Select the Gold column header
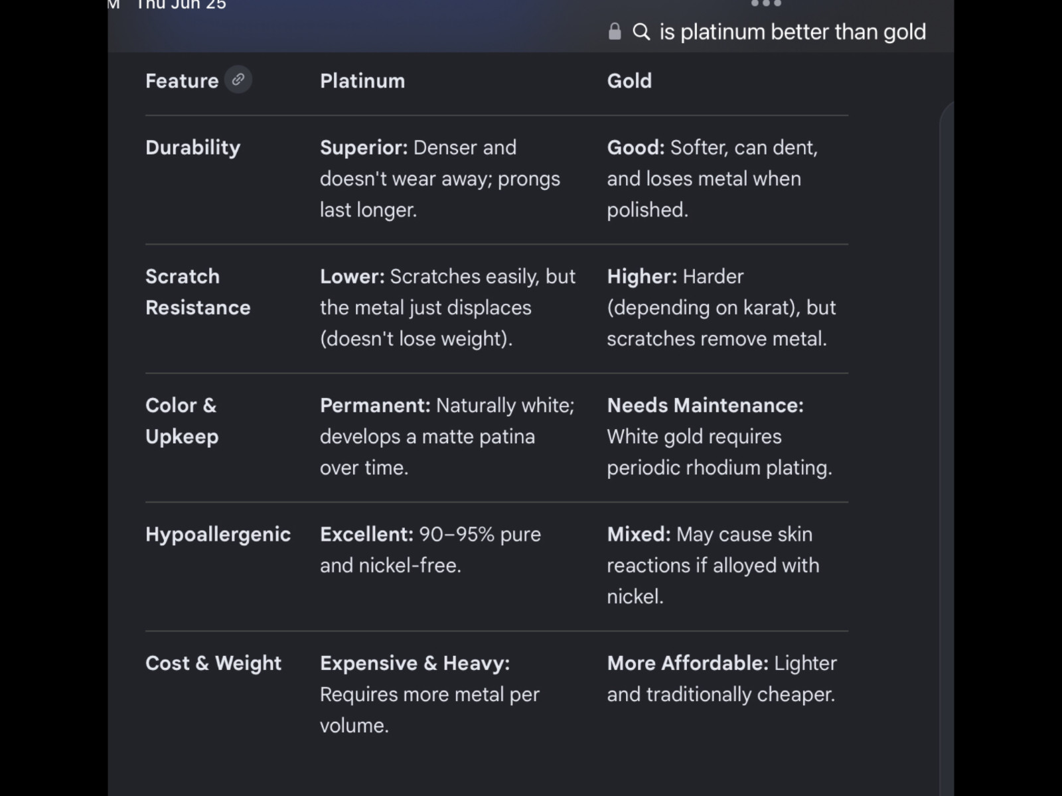 (629, 81)
